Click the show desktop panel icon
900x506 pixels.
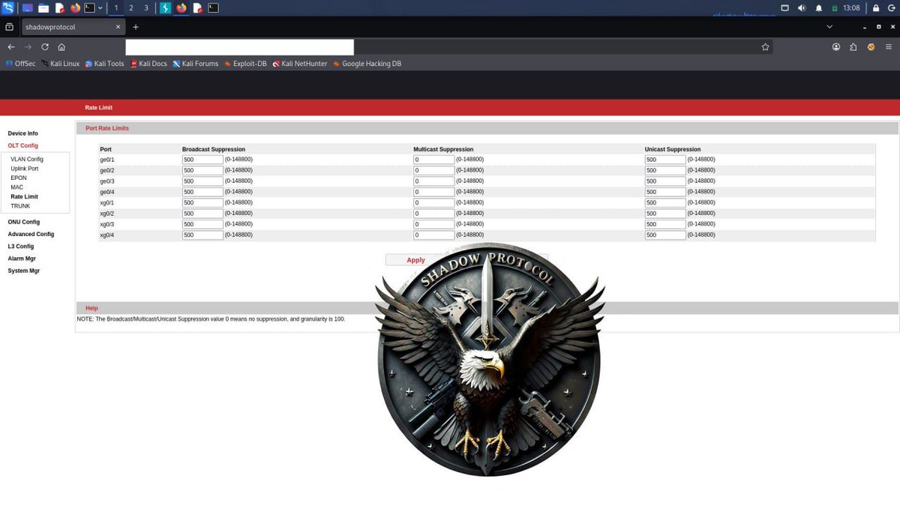pos(28,7)
